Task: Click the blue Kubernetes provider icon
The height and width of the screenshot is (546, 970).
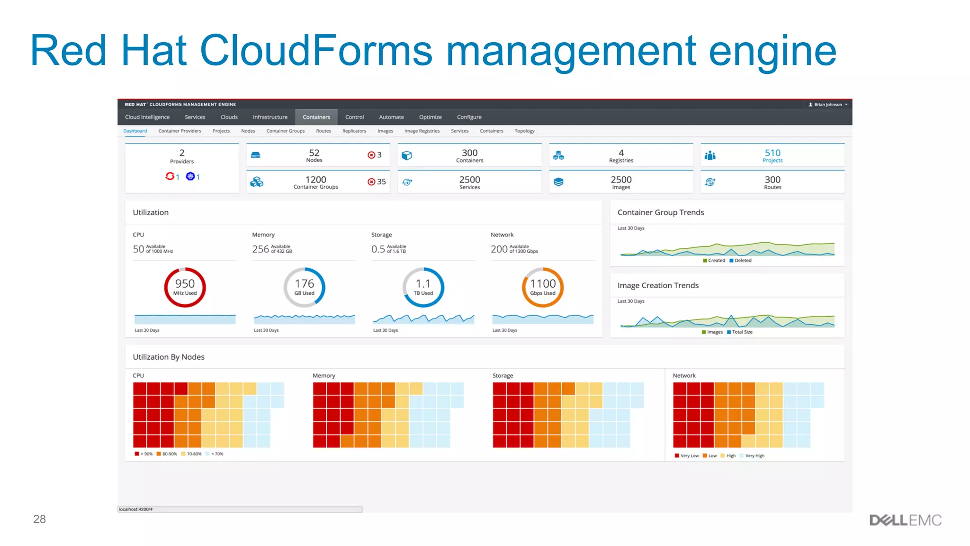Action: pyautogui.click(x=190, y=176)
